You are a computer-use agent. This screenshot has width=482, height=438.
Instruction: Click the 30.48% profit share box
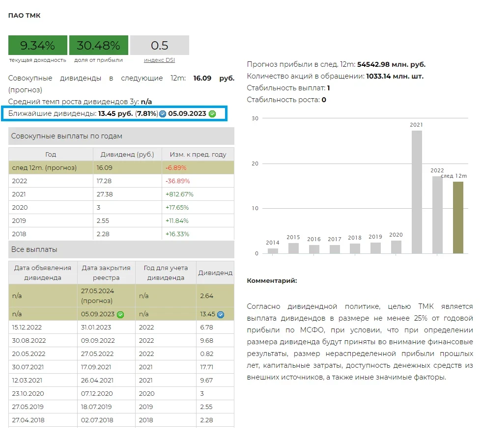pos(99,46)
